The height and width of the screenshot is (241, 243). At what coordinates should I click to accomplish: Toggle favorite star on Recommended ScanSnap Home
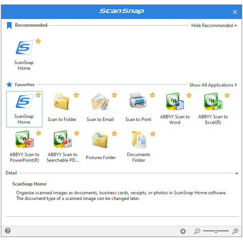point(38,41)
